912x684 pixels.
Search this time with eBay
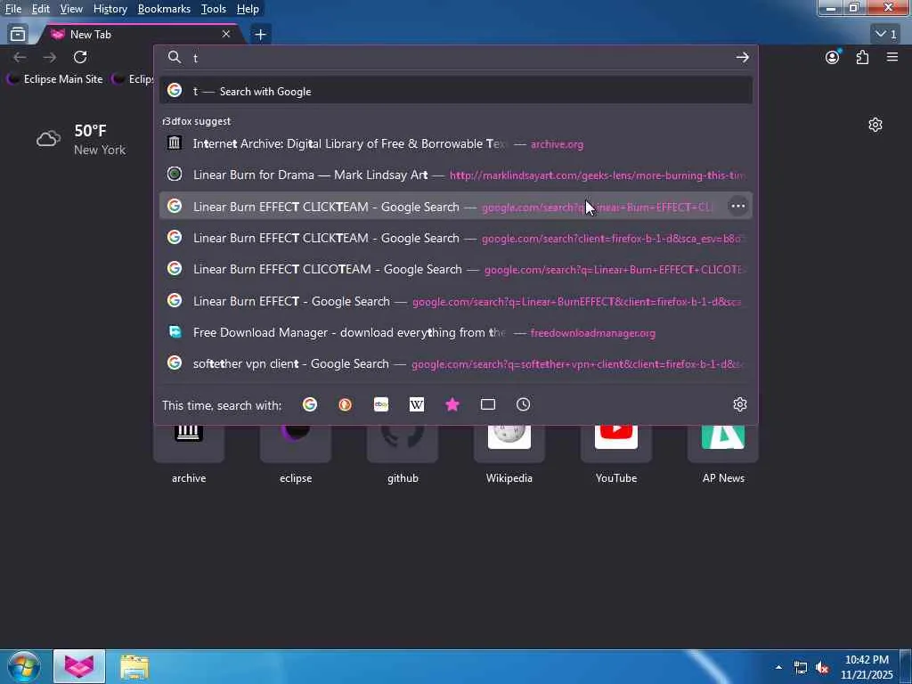381,405
